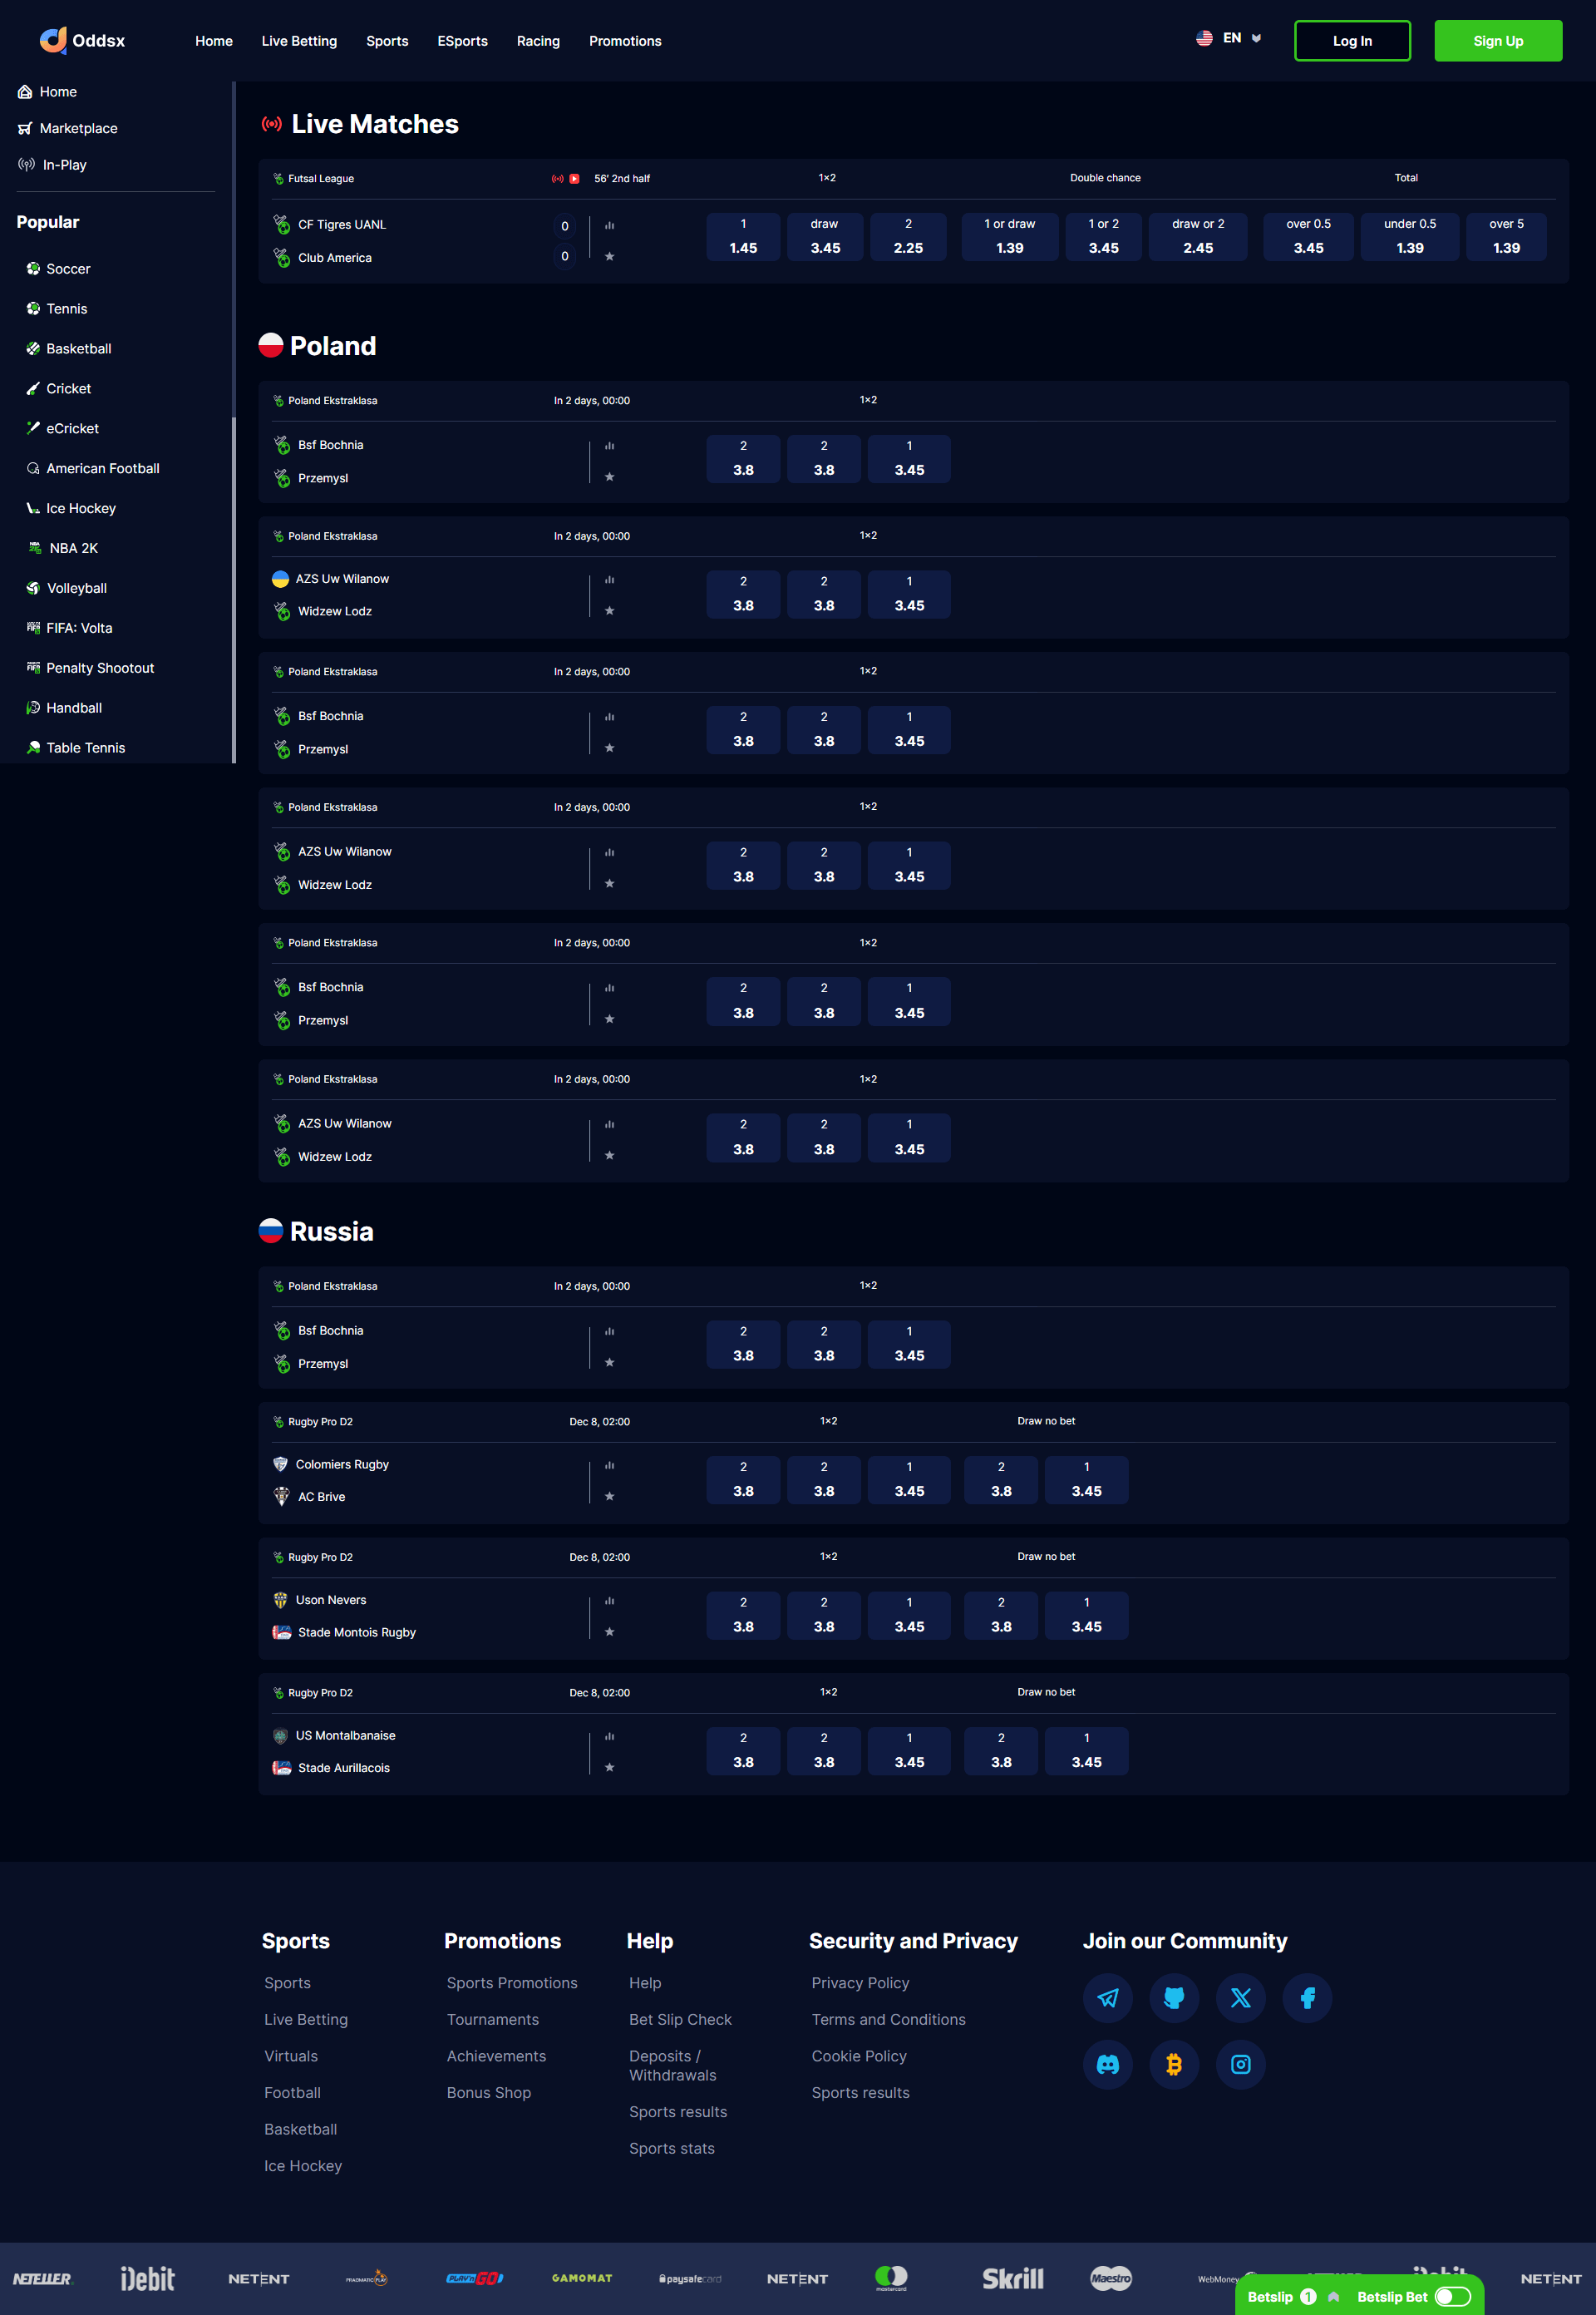Screen dimensions: 1596x2315
Task: Open the Bitcoin community icon
Action: 1173,2064
